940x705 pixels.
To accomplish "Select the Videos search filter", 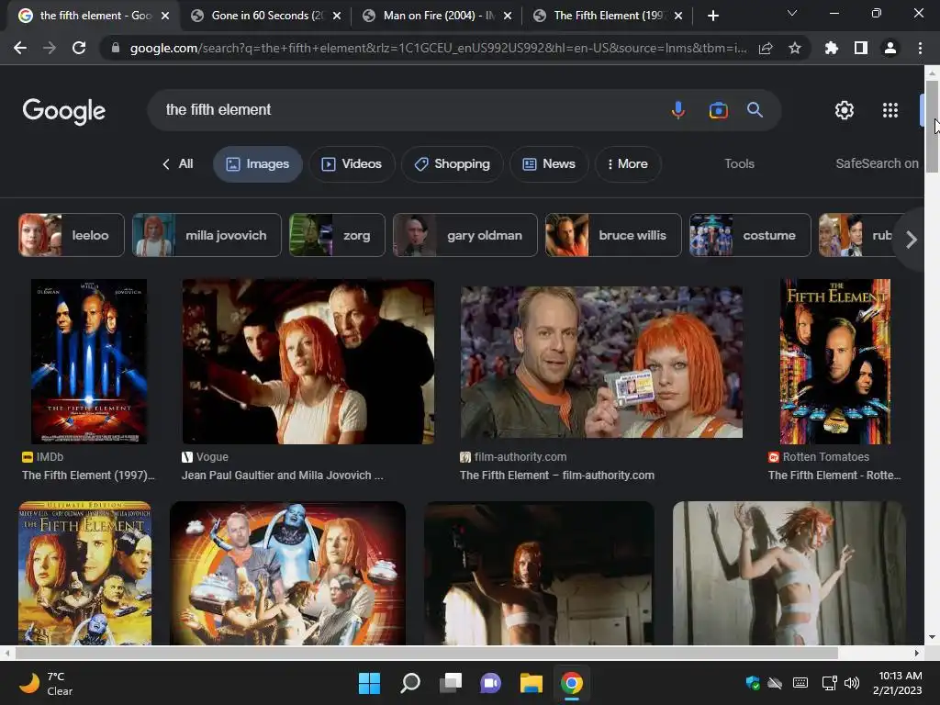I will [x=352, y=163].
